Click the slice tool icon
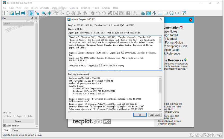 pyautogui.click(x=93, y=13)
